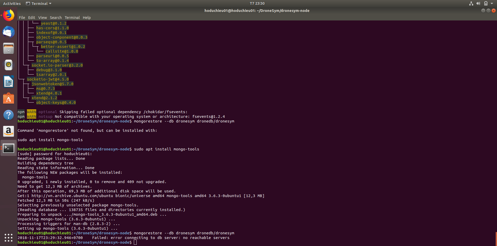Open LibreOffice Writer from the dock

point(9,82)
